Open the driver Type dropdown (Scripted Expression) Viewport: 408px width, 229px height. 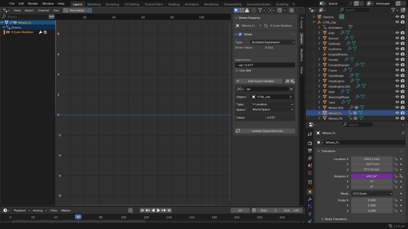coord(273,42)
